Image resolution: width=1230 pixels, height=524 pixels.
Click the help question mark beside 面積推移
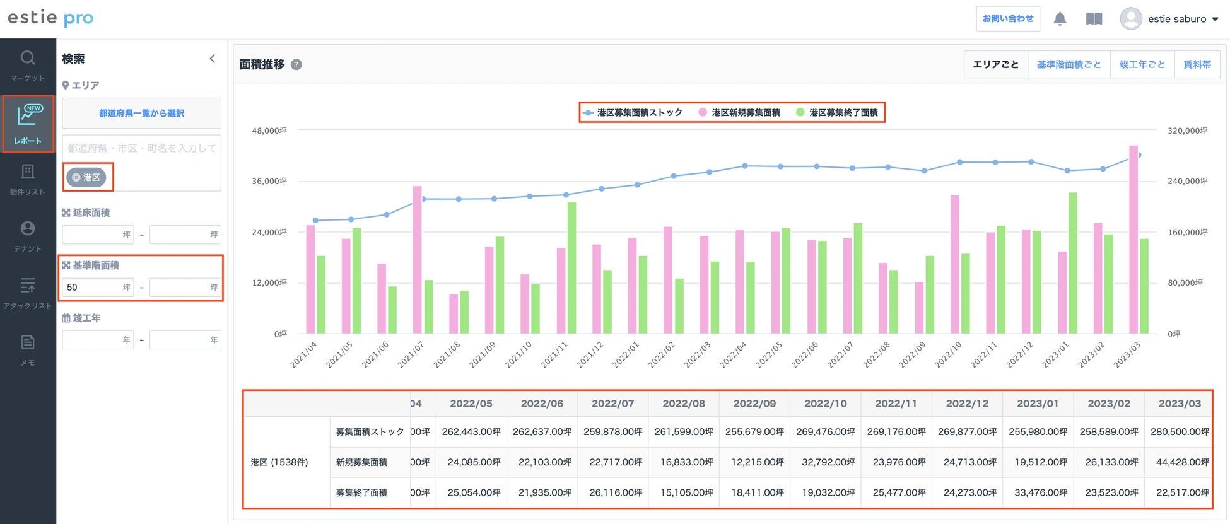click(296, 64)
